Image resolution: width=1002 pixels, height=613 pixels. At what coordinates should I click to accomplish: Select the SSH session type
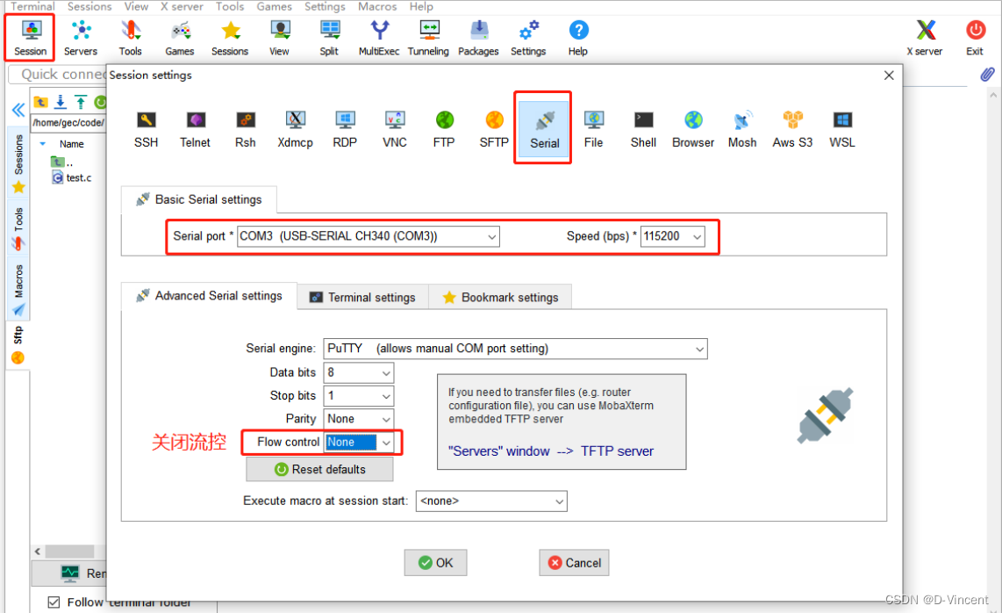click(x=146, y=128)
